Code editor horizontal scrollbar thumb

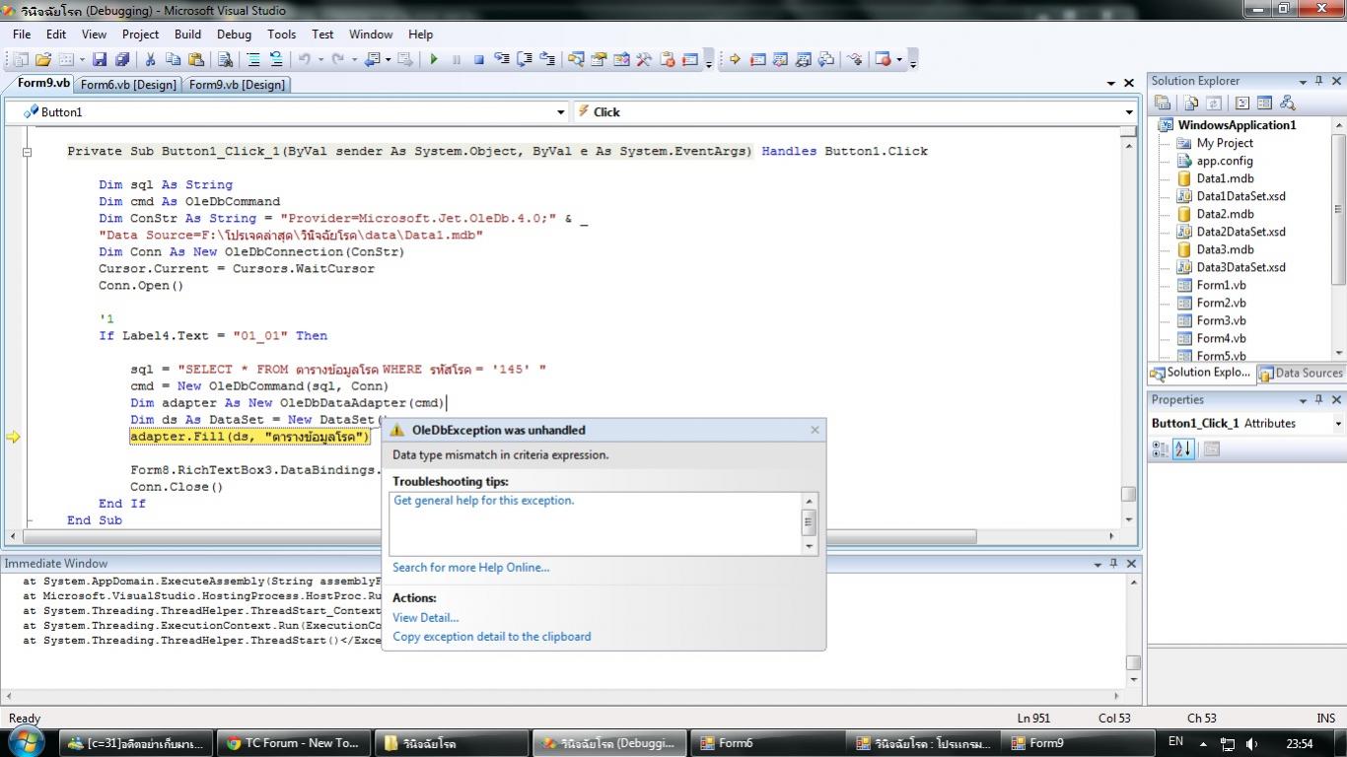pyautogui.click(x=500, y=536)
